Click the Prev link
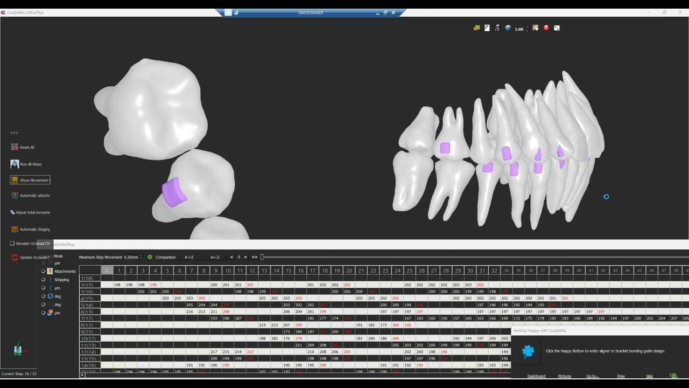The height and width of the screenshot is (388, 689). click(621, 376)
